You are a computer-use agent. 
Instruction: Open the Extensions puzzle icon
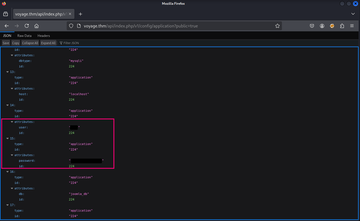tap(342, 26)
